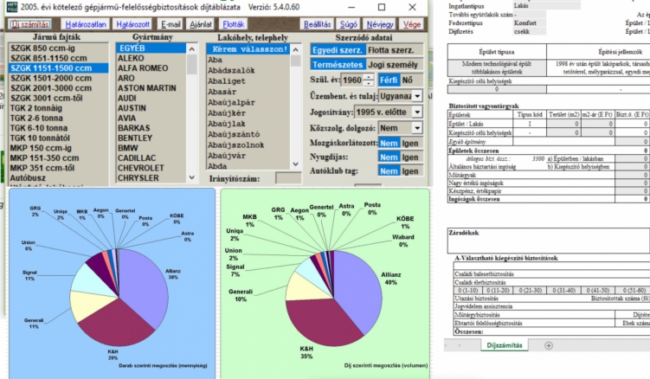Viewport: 650px width, 379px height.
Task: Click the Gyártmány list scroll-up arrow
Action: click(191, 49)
